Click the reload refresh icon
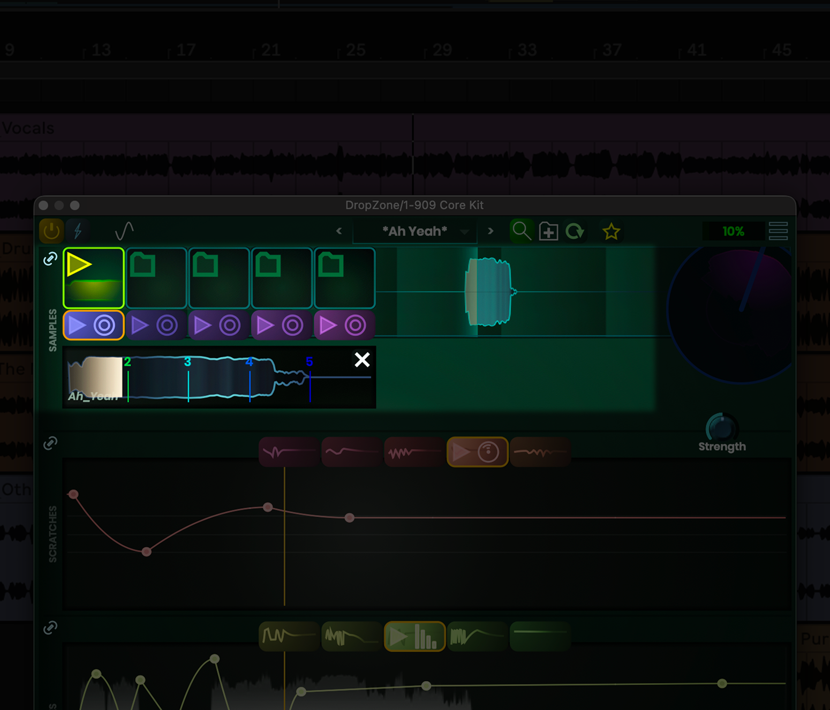830x710 pixels. click(575, 232)
